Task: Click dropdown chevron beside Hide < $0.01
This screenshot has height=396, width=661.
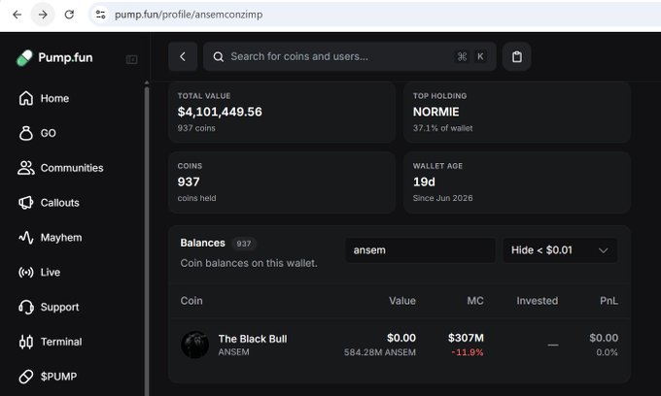Action: tap(604, 250)
